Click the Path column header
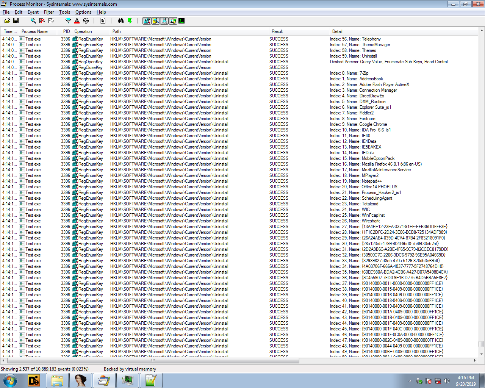The image size is (485, 388). pyautogui.click(x=189, y=31)
